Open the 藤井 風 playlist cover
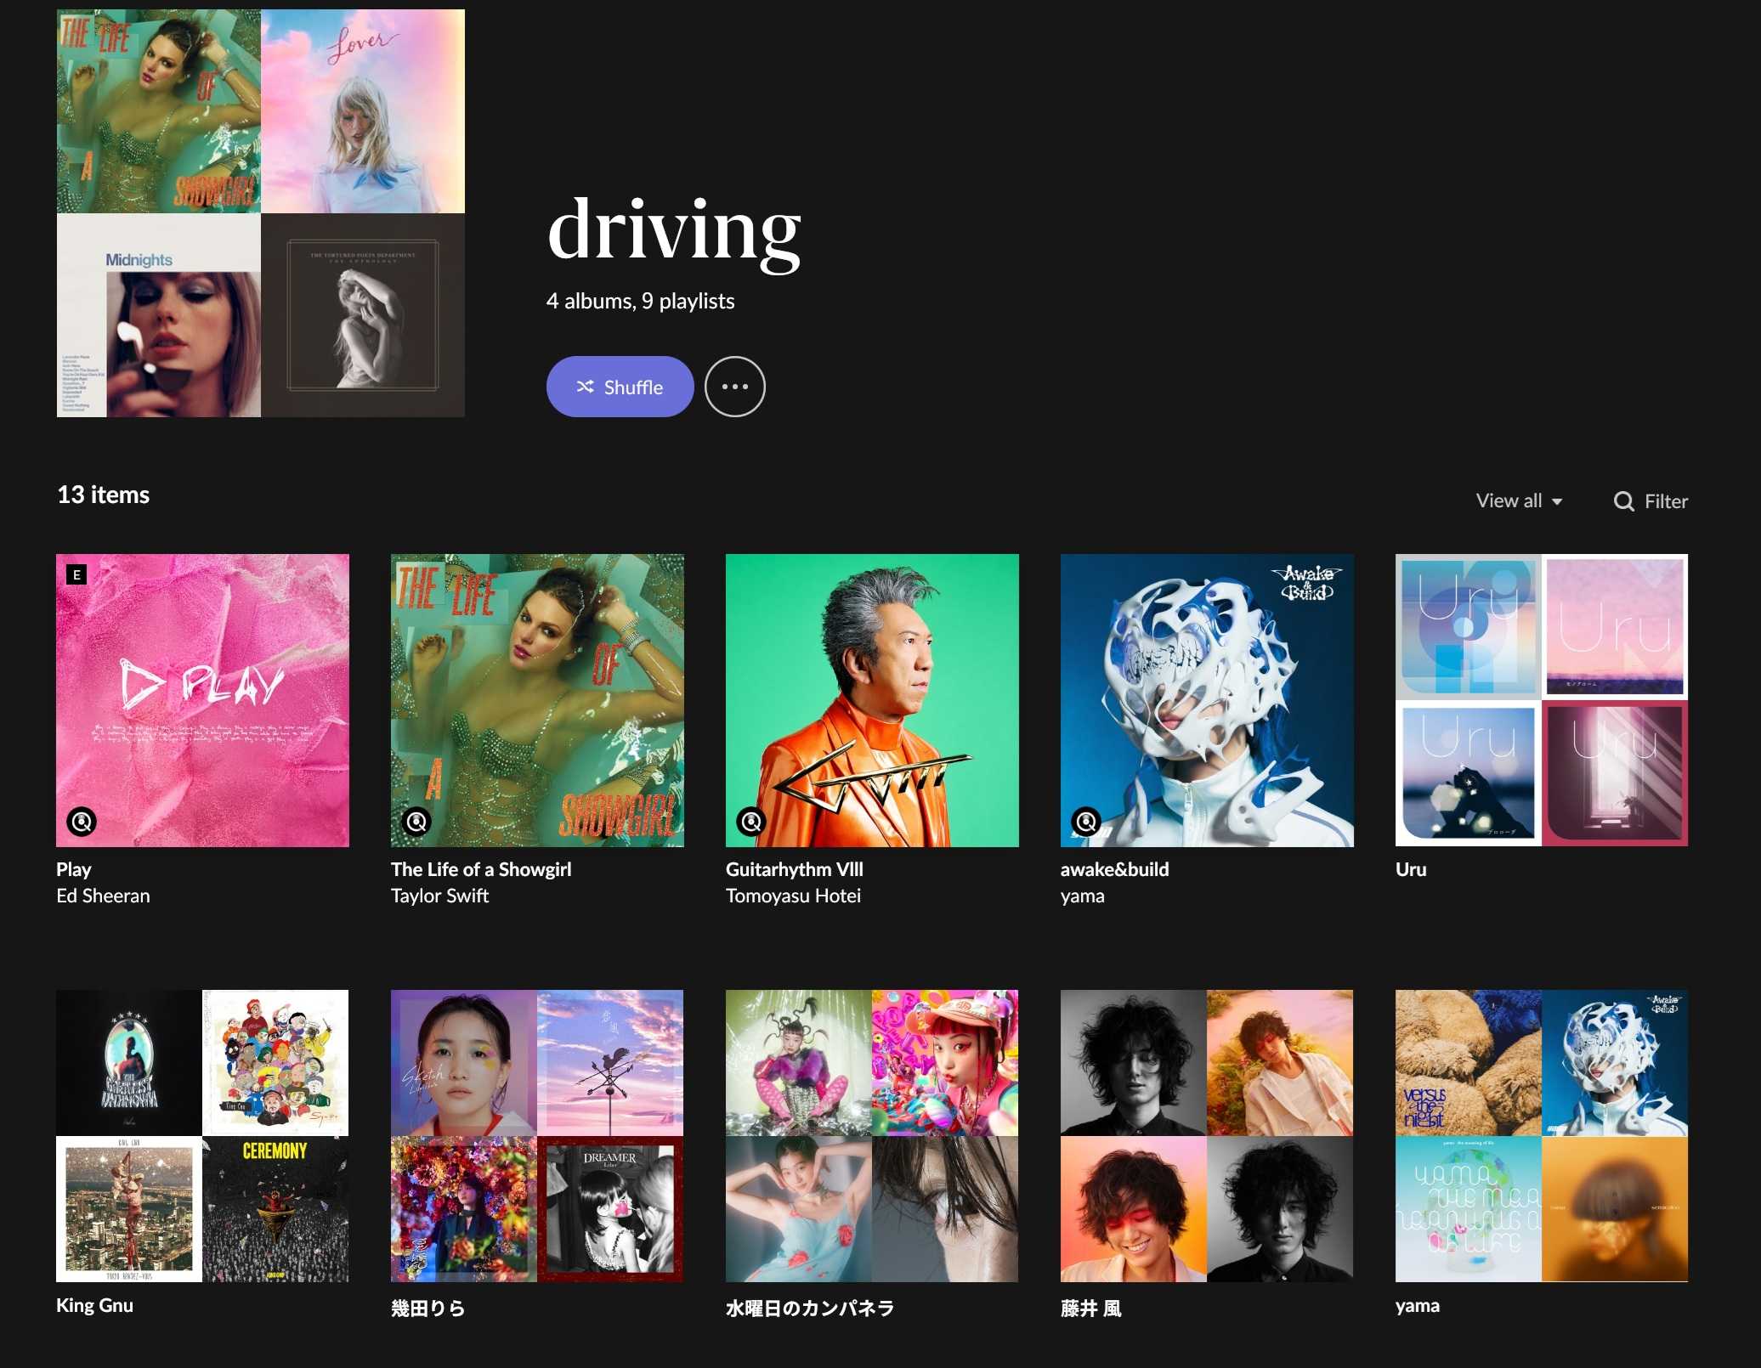 [1206, 1135]
